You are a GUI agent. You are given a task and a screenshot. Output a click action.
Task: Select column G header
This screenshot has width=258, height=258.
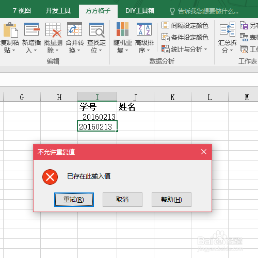click(x=22, y=97)
